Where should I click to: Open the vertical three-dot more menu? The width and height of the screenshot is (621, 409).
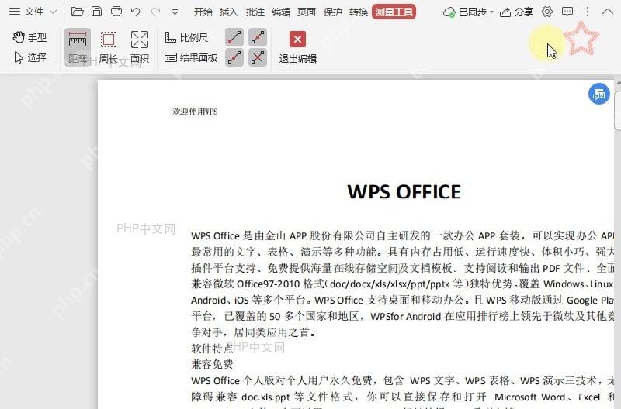[x=588, y=12]
